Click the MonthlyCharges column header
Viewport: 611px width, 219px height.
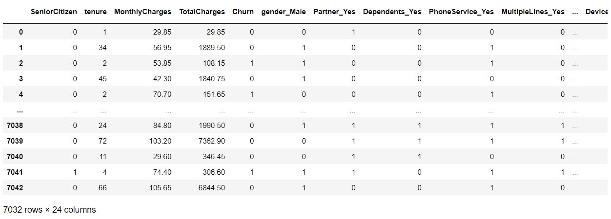tap(143, 12)
